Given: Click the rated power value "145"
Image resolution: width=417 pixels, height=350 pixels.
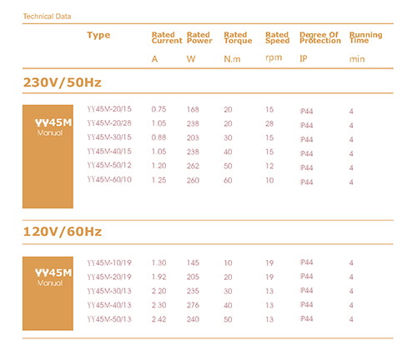Looking at the screenshot, I should 193,262.
